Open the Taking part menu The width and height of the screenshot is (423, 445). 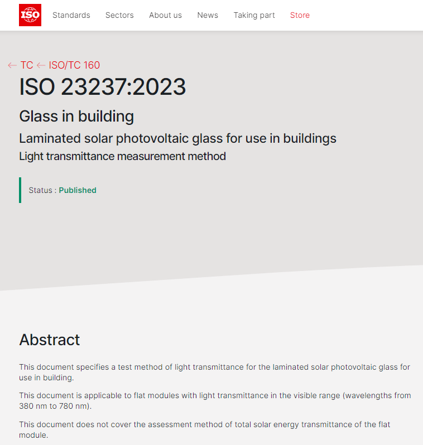tap(254, 15)
